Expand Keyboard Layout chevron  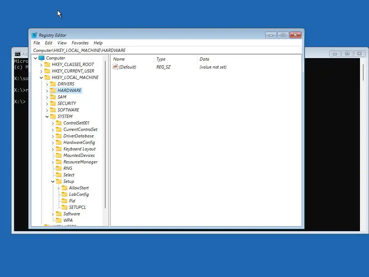click(53, 149)
